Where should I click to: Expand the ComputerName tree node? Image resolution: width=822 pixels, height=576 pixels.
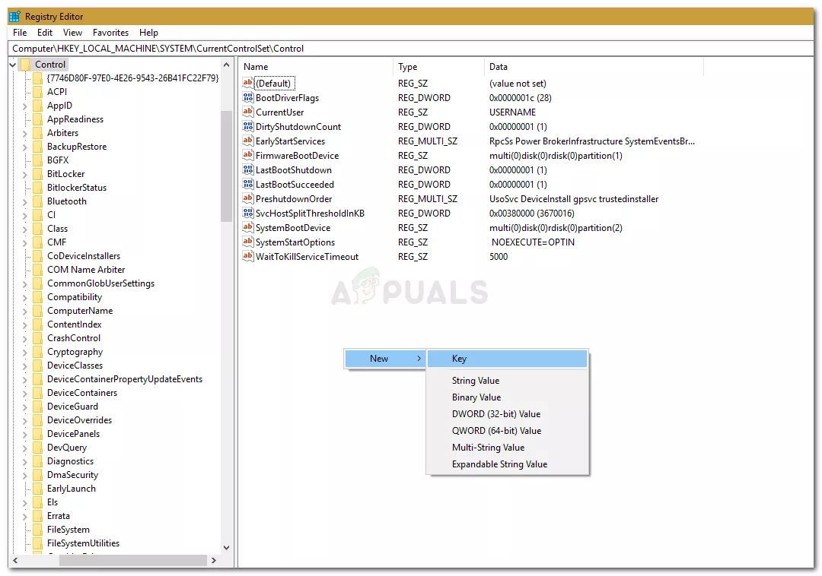(x=24, y=311)
